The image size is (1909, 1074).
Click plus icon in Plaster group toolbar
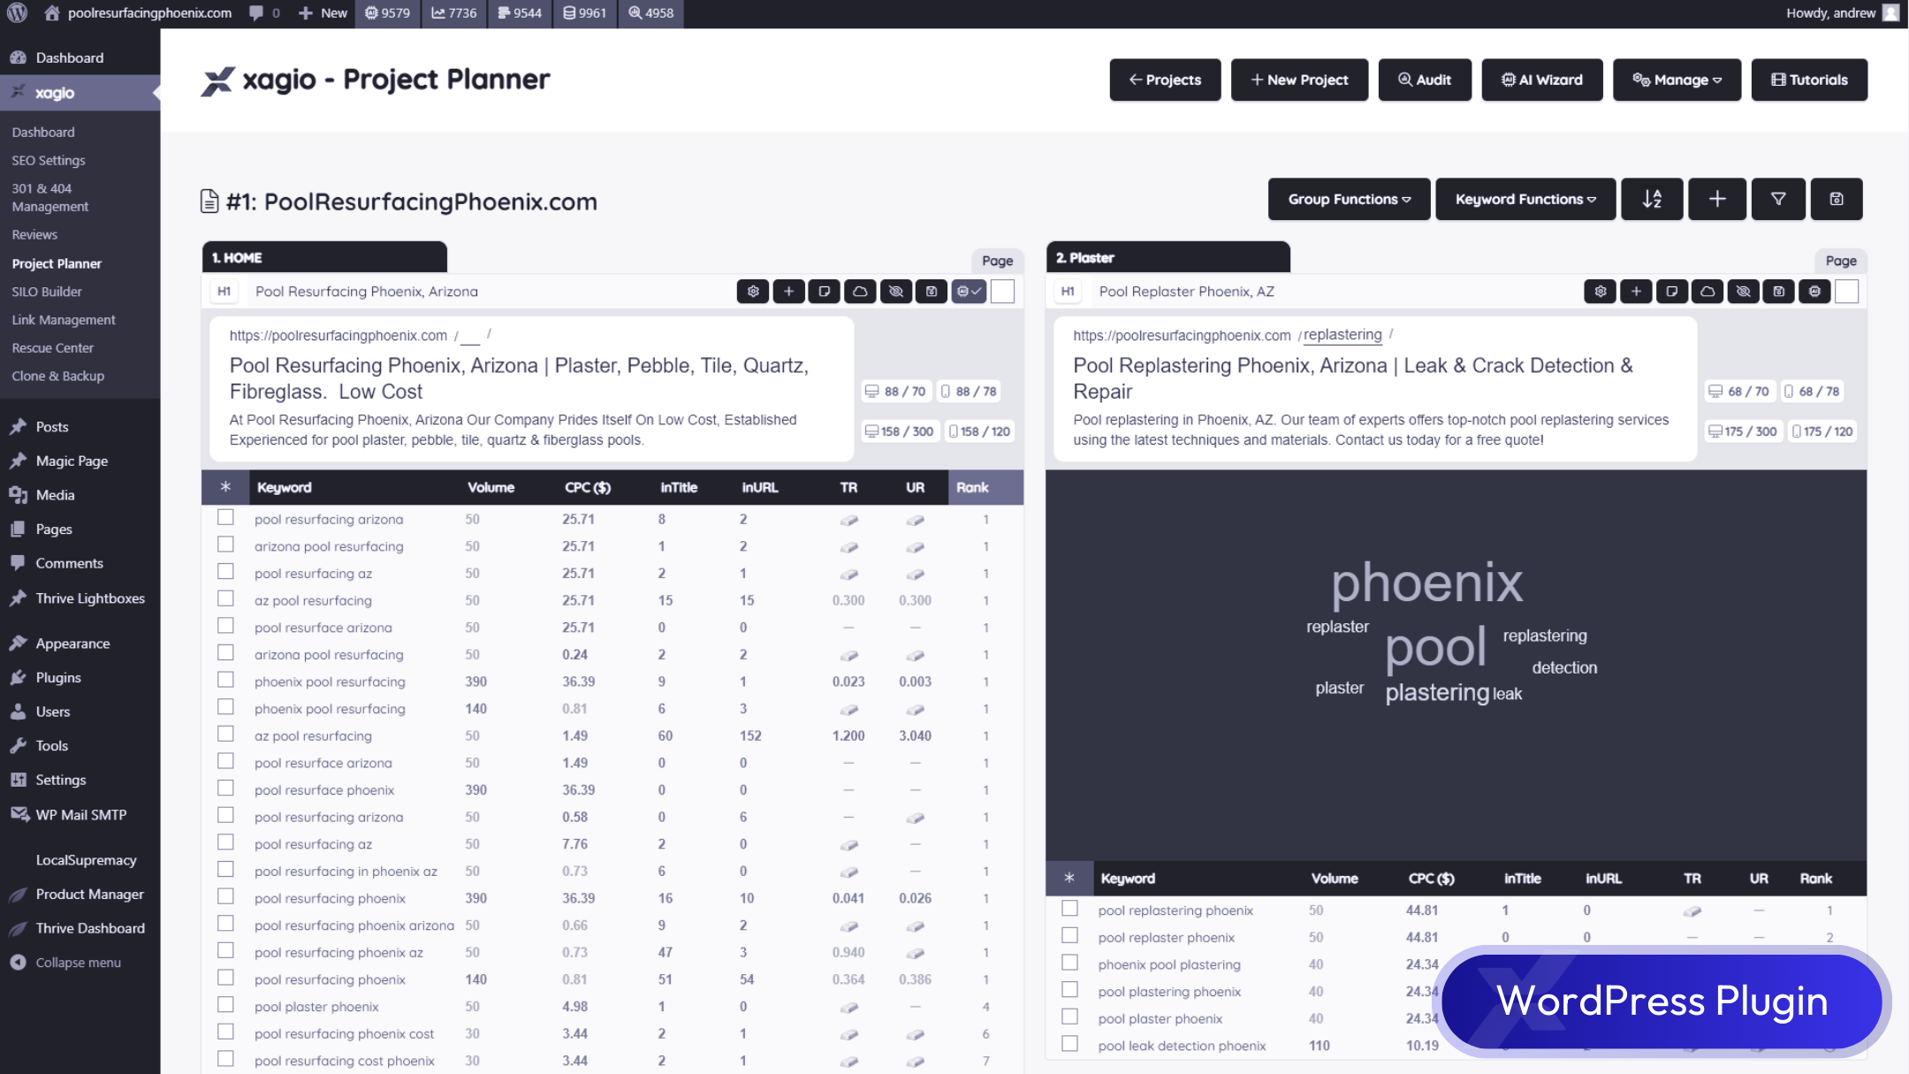[x=1636, y=292]
